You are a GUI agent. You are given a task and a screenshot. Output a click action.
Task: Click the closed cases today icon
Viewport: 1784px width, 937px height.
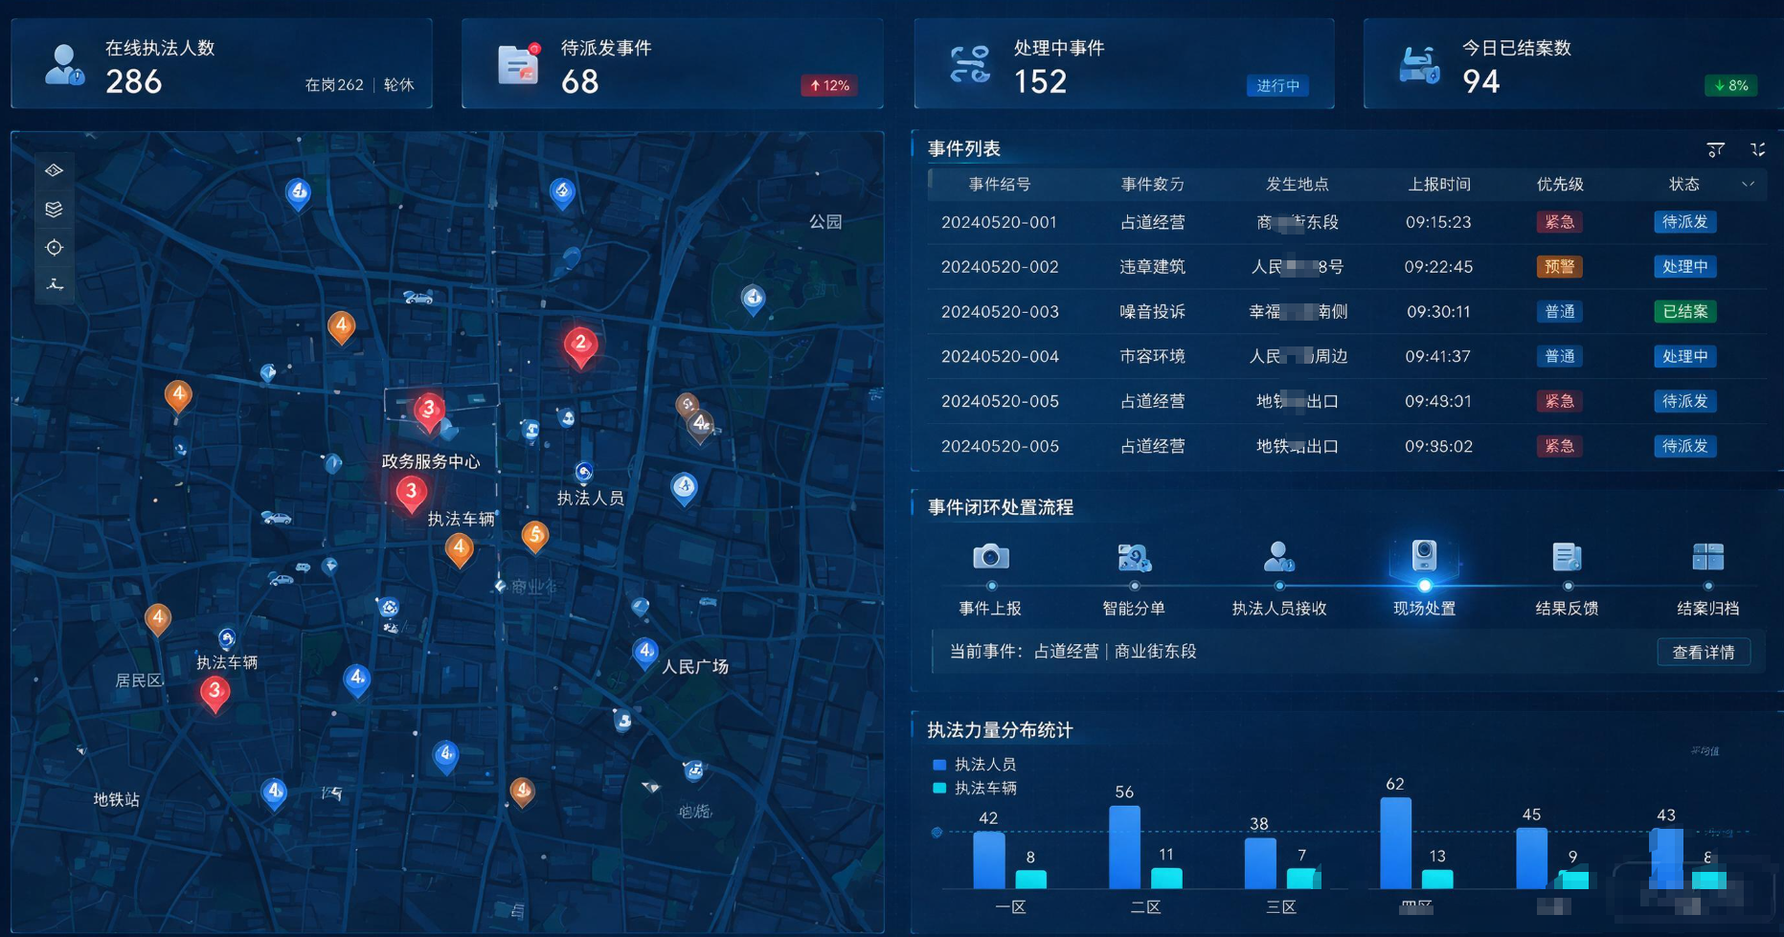pos(1419,64)
